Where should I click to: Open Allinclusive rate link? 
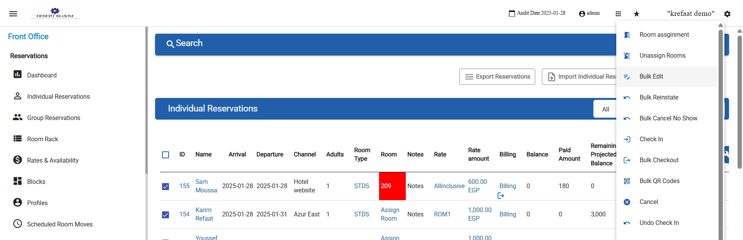[x=449, y=186]
